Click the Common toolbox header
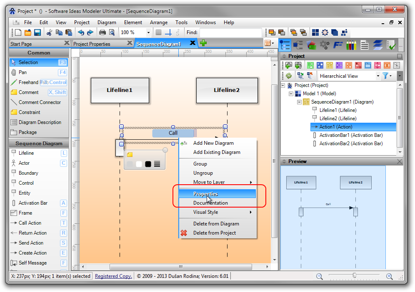The height and width of the screenshot is (292, 415). pos(39,53)
